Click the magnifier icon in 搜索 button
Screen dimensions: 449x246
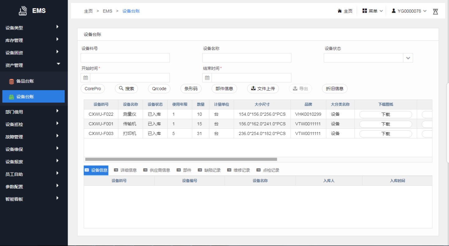pyautogui.click(x=121, y=88)
